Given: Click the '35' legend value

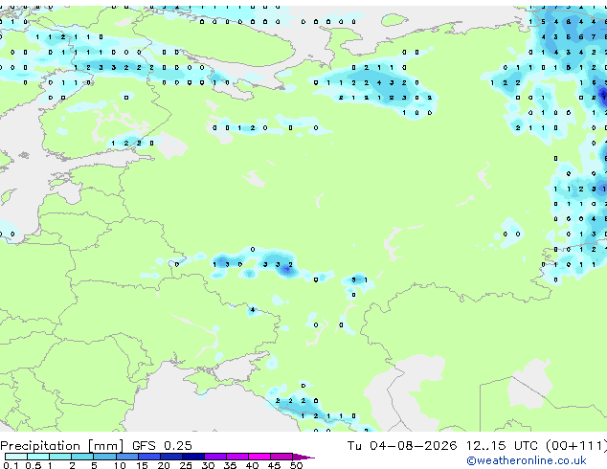Looking at the screenshot, I should pos(230,465).
